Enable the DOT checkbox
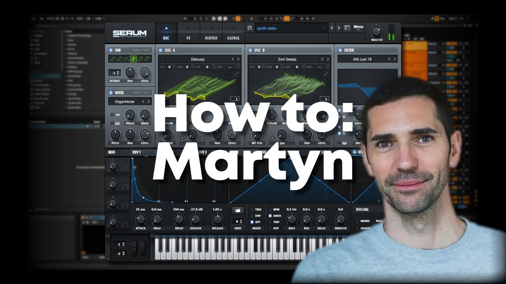Screen dimensions: 506x284 coord(270,228)
